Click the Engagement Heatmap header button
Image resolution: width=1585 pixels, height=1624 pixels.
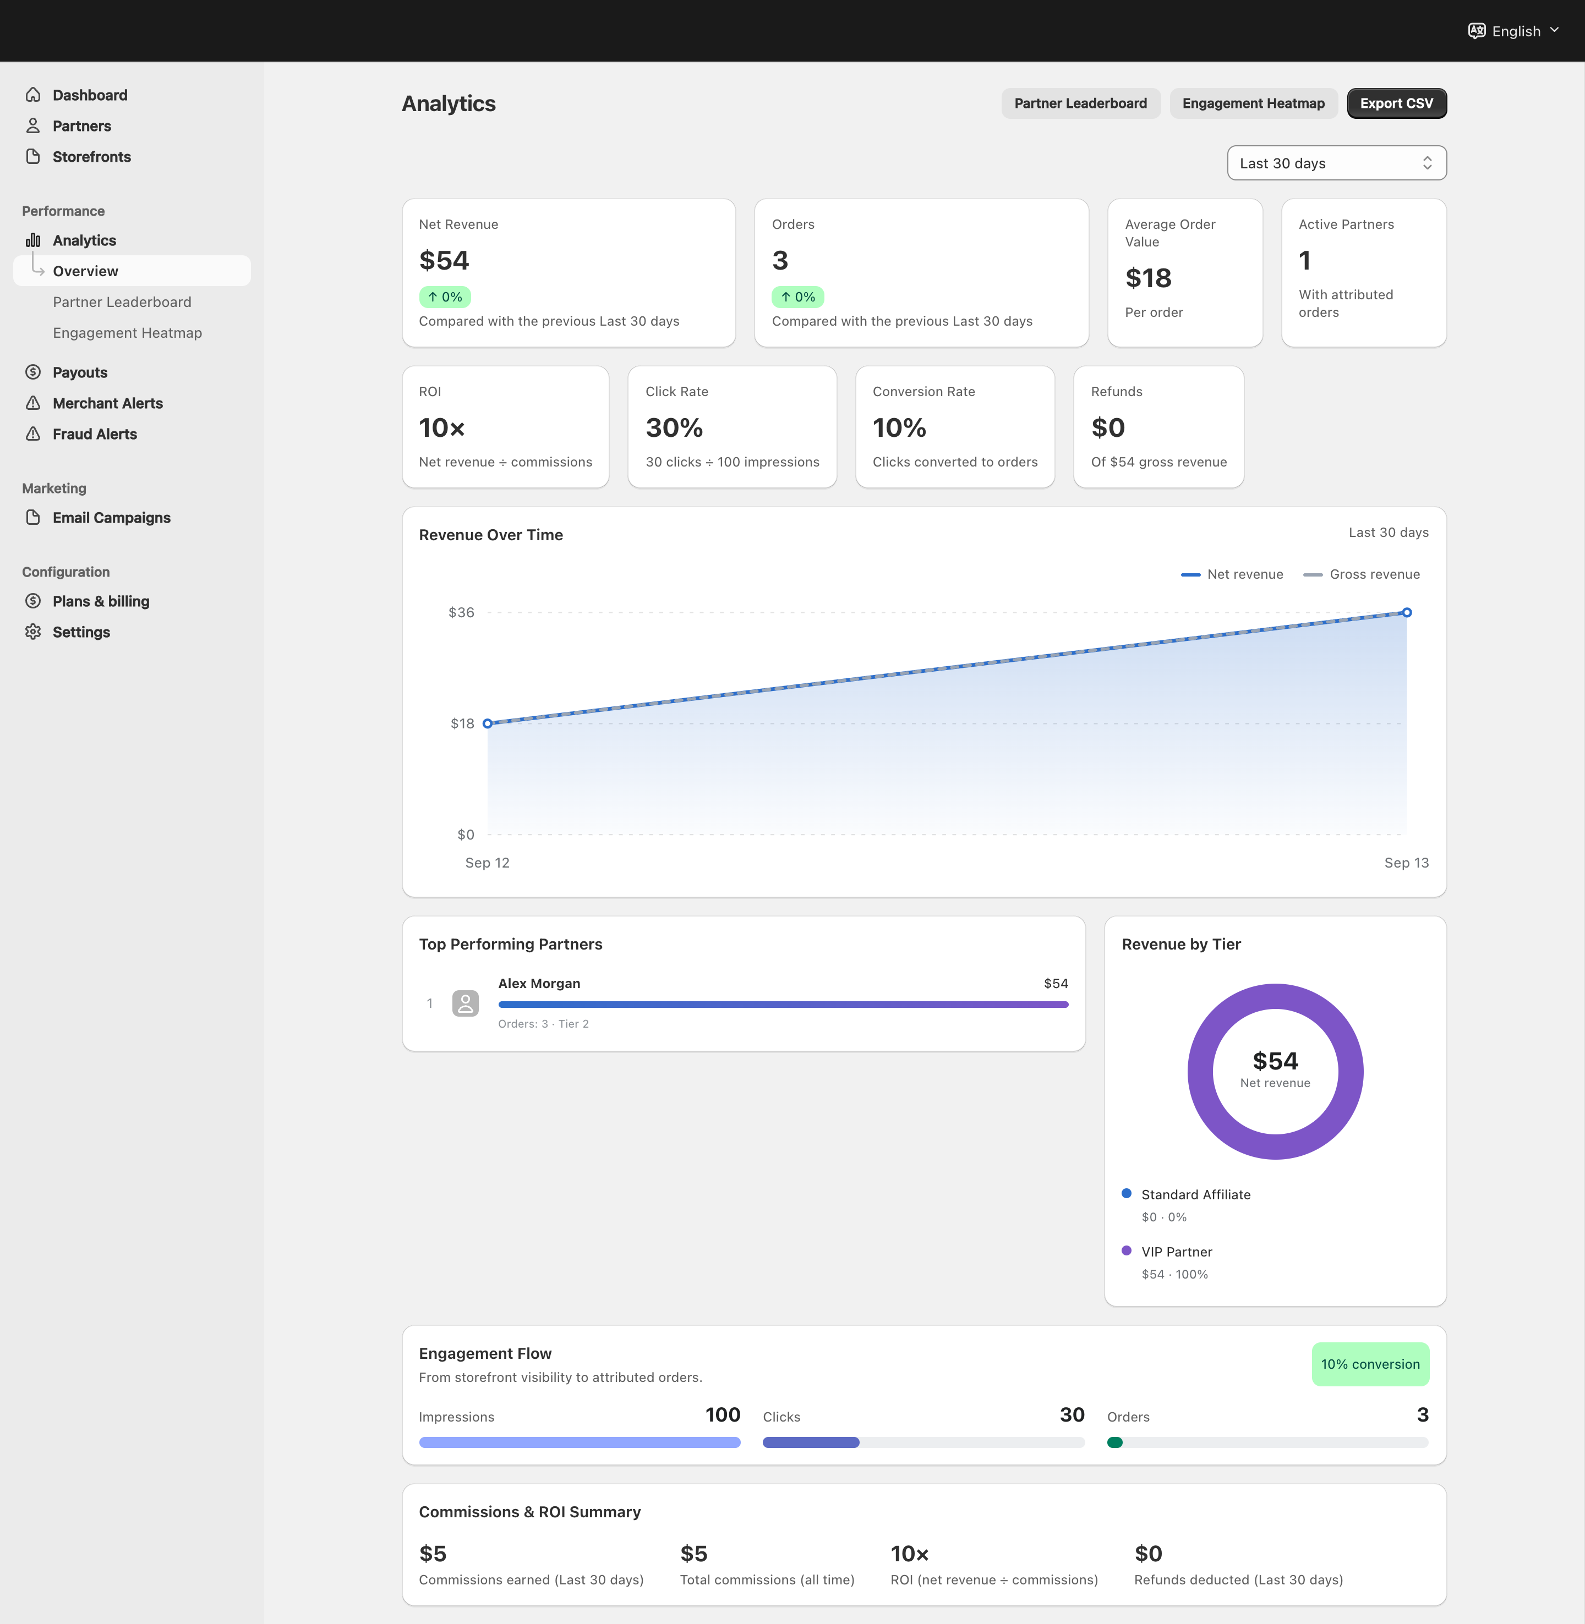[x=1253, y=103]
